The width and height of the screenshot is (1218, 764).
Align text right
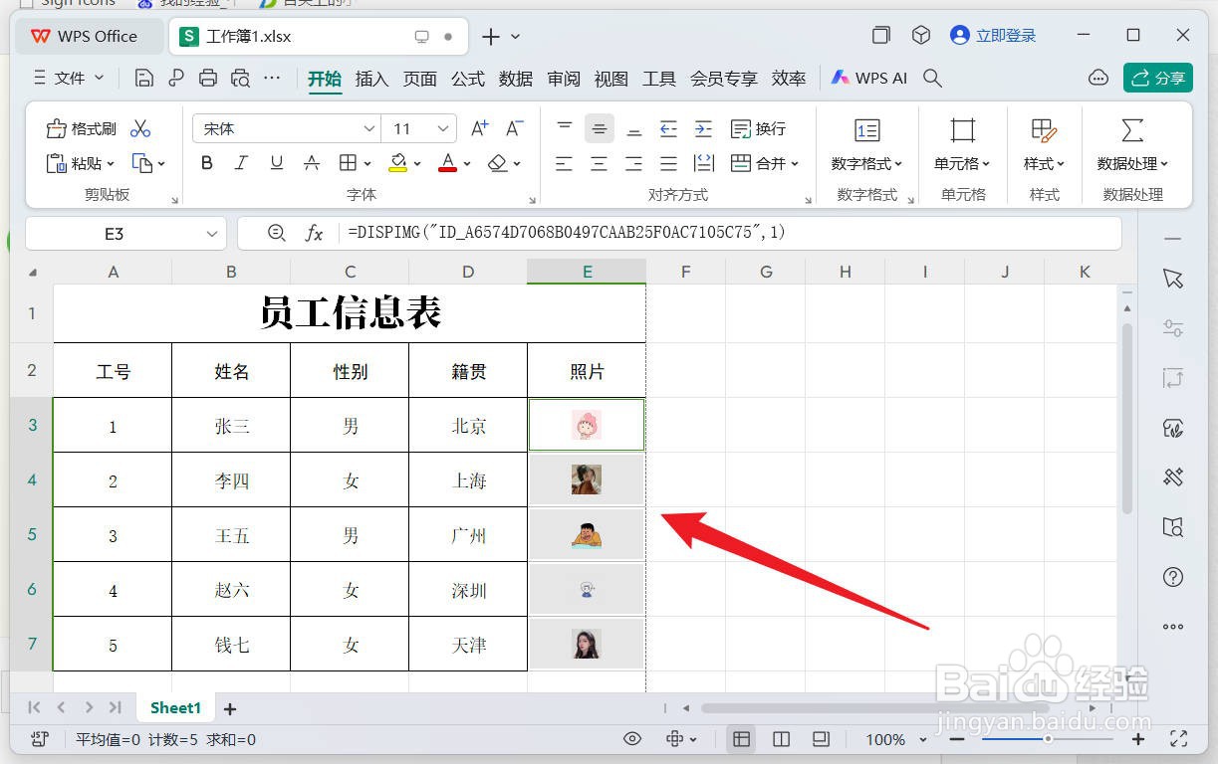click(x=633, y=163)
